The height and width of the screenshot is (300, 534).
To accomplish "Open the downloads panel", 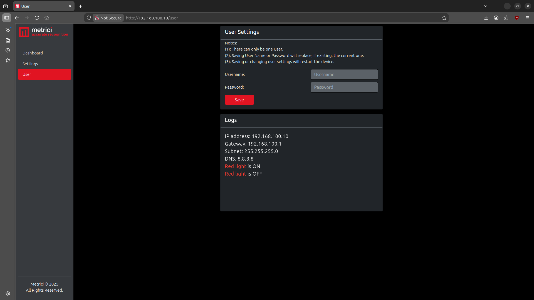I will pyautogui.click(x=486, y=18).
